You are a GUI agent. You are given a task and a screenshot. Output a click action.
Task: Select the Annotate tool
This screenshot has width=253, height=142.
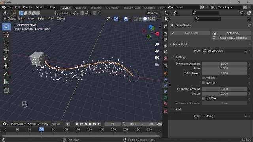[x=6, y=74]
